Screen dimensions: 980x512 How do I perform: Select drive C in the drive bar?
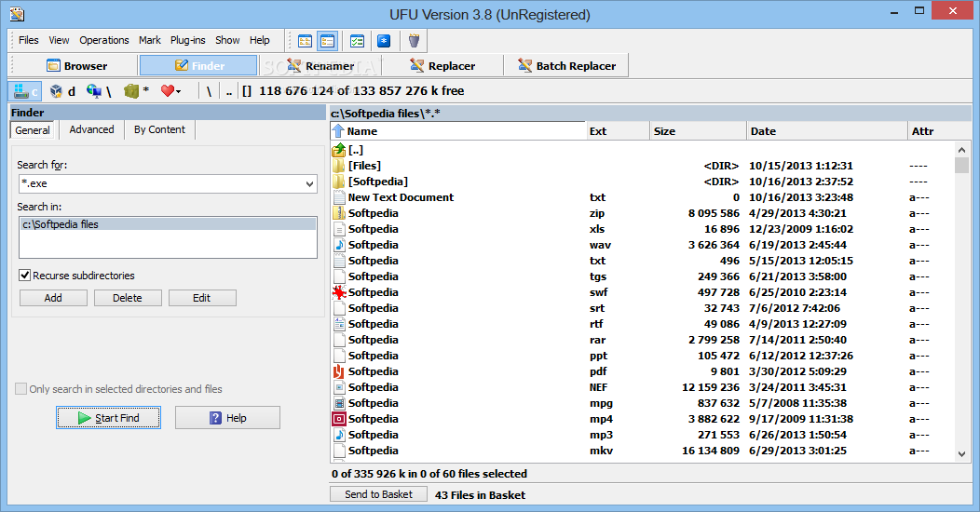click(x=26, y=91)
